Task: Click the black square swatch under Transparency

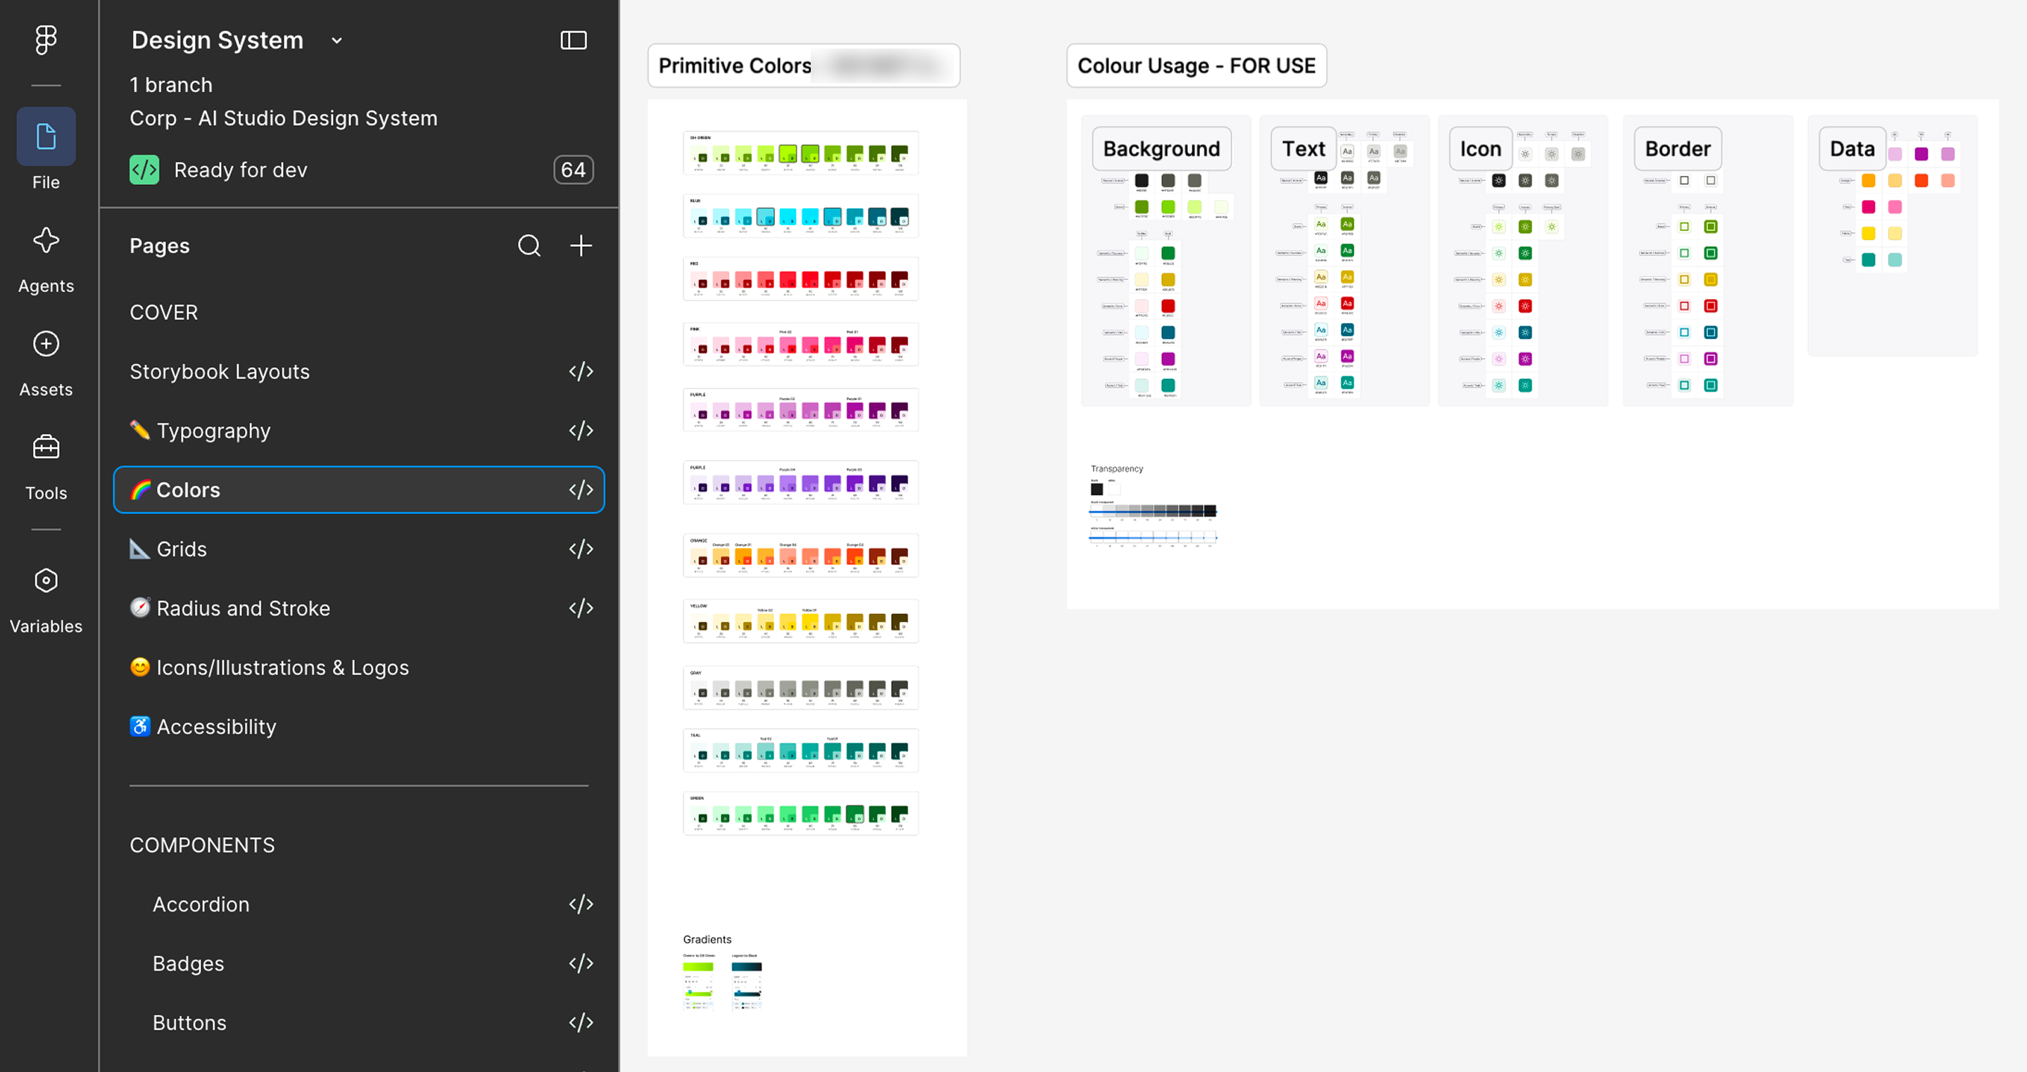Action: tap(1097, 489)
